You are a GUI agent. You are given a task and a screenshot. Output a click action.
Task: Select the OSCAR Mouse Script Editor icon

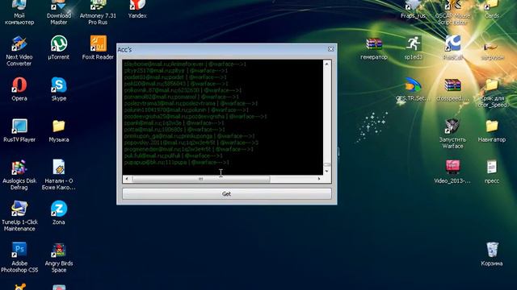[x=452, y=13]
